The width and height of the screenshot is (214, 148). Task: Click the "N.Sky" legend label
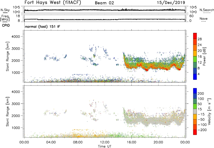tap(5, 10)
